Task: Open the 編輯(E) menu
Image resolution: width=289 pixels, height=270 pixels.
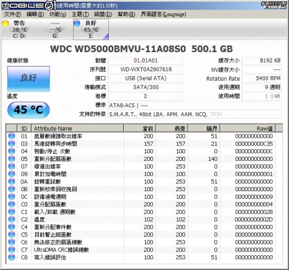Action: click(35, 14)
